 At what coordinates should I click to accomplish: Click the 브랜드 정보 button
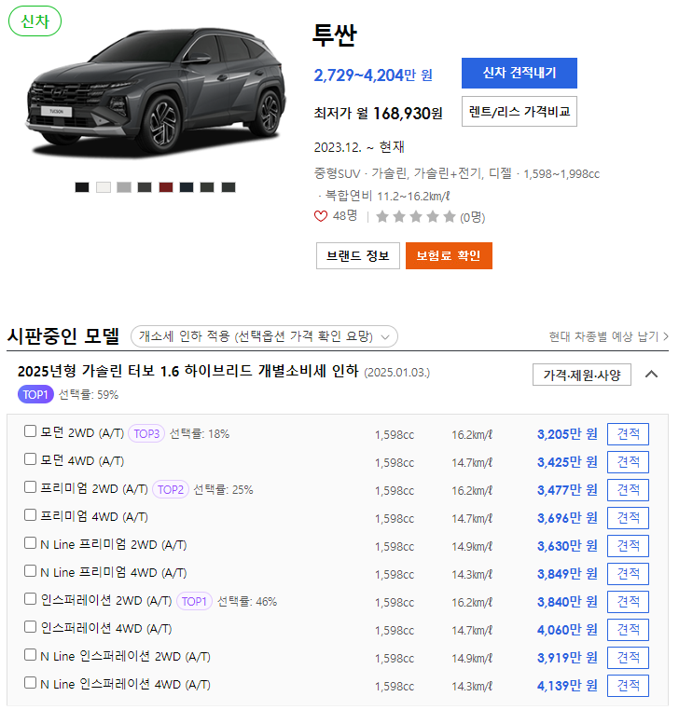point(357,256)
